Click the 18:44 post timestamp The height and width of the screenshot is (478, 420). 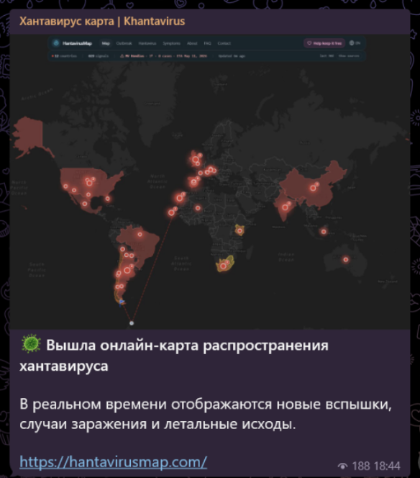click(387, 466)
